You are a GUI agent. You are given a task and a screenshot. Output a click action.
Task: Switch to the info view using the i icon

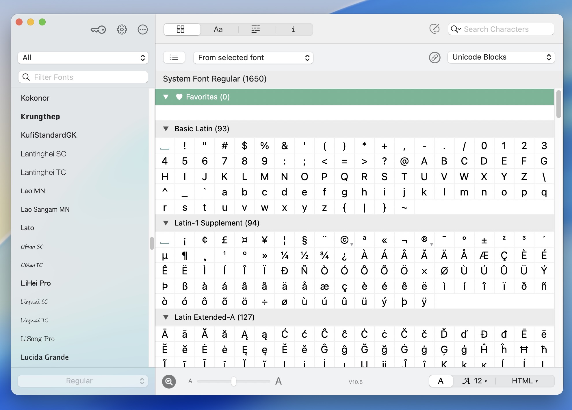pos(294,29)
